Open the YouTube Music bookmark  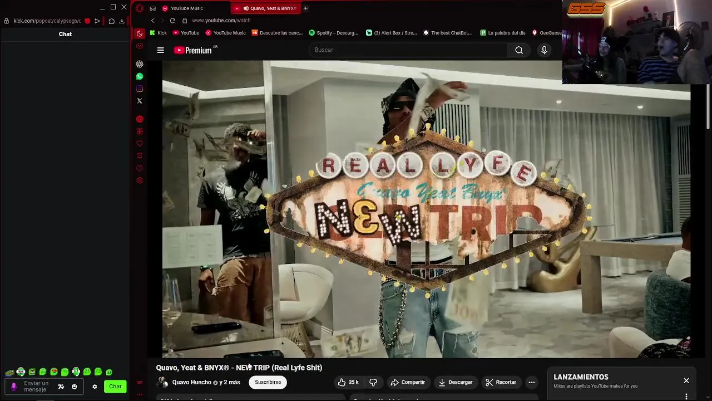click(225, 33)
